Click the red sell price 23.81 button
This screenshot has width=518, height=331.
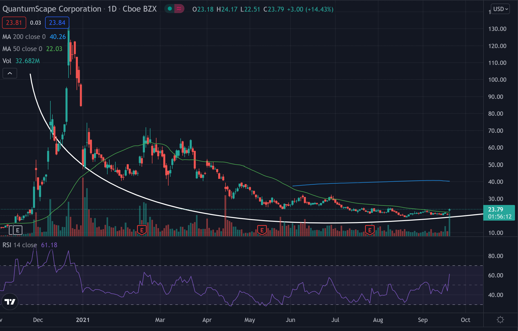[x=14, y=23]
